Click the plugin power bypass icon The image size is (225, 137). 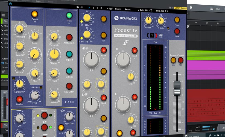[10, 4]
